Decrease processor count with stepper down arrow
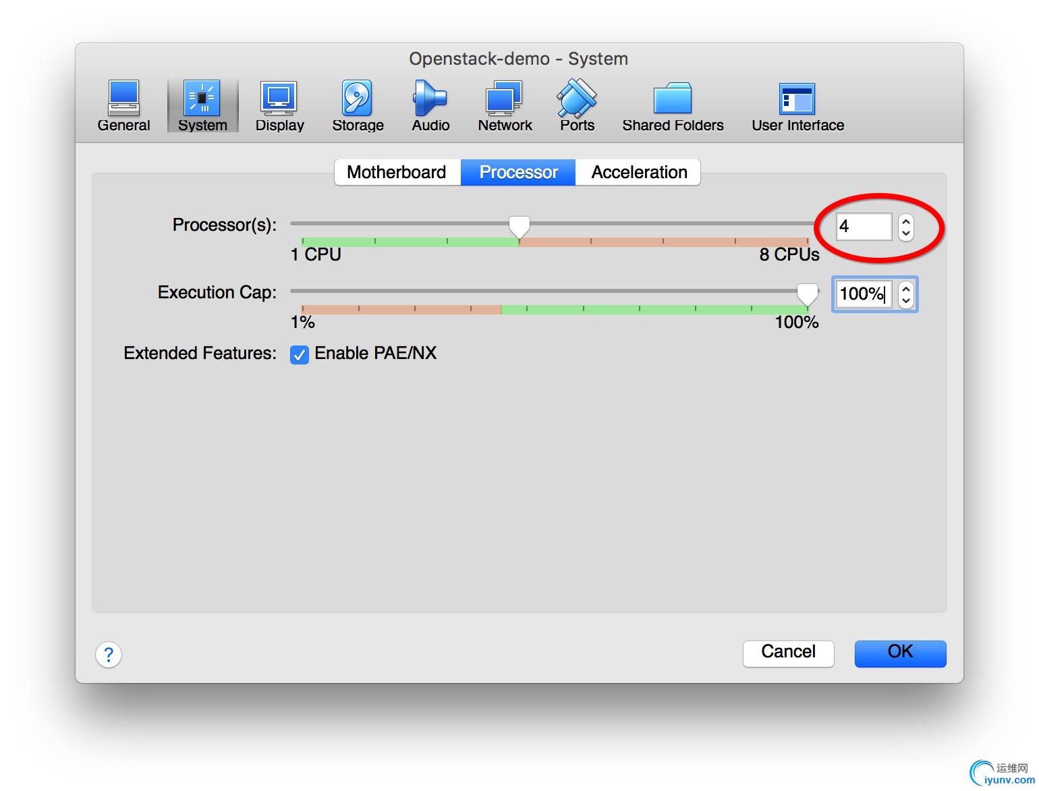This screenshot has height=791, width=1039. [906, 233]
